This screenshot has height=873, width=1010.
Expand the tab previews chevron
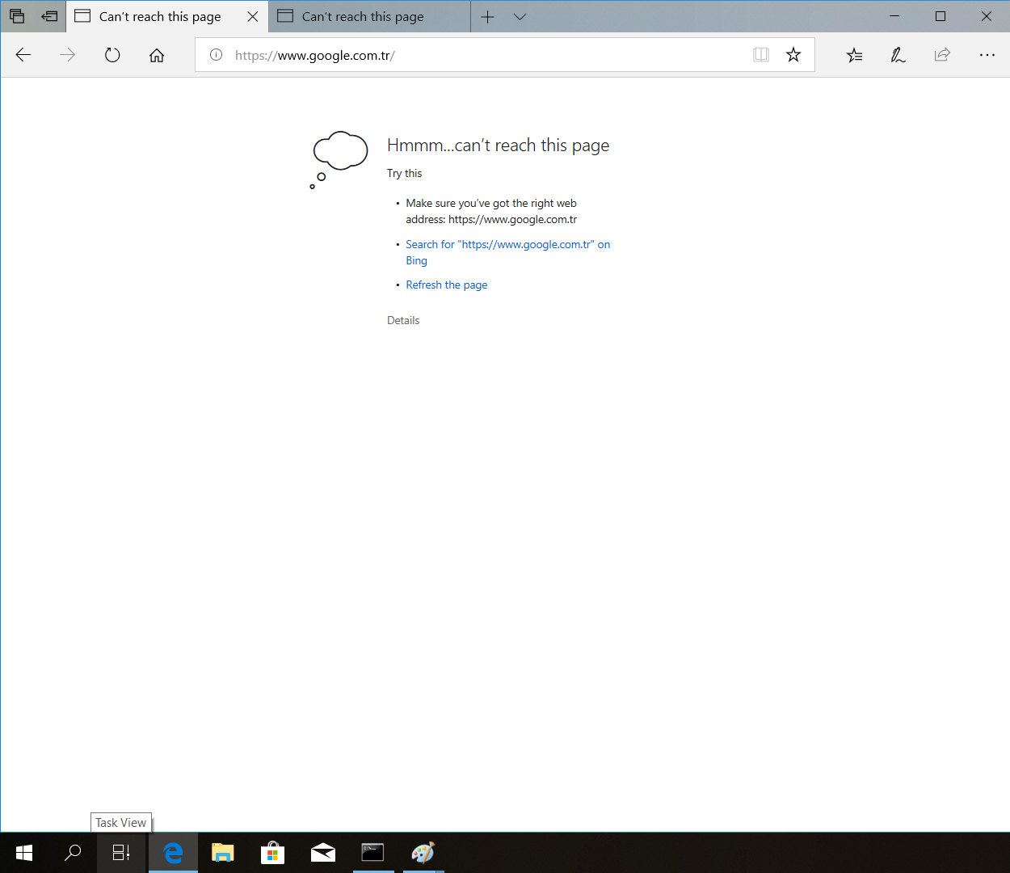click(520, 16)
